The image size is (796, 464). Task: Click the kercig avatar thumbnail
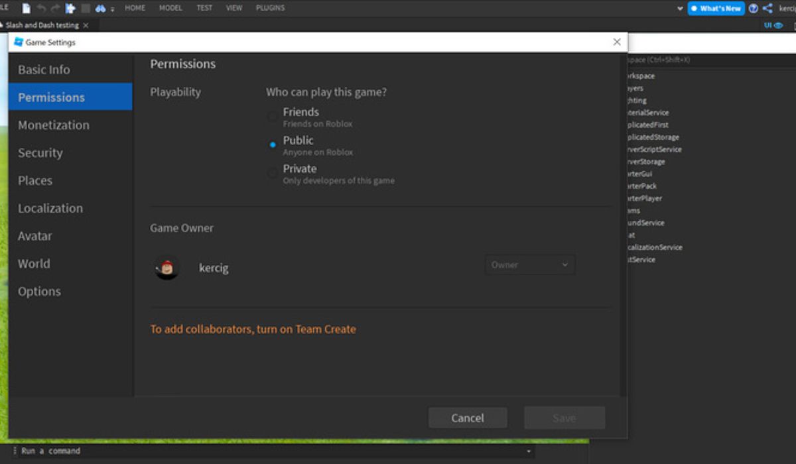tap(167, 268)
